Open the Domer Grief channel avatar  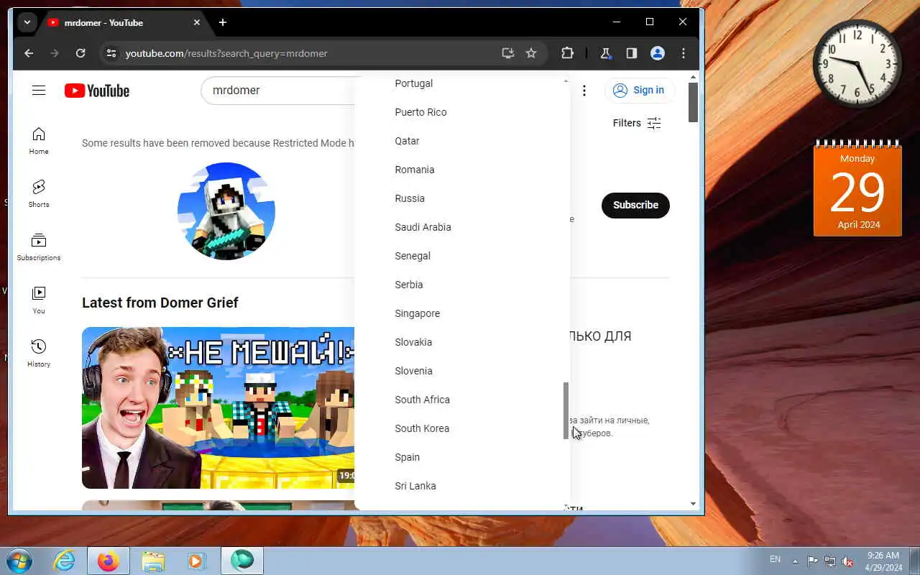pos(226,211)
